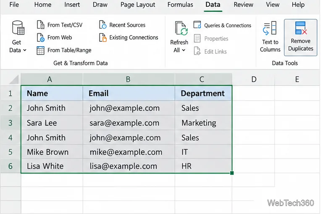Switch to the Formulas tab
The image size is (321, 214).
(x=180, y=5)
